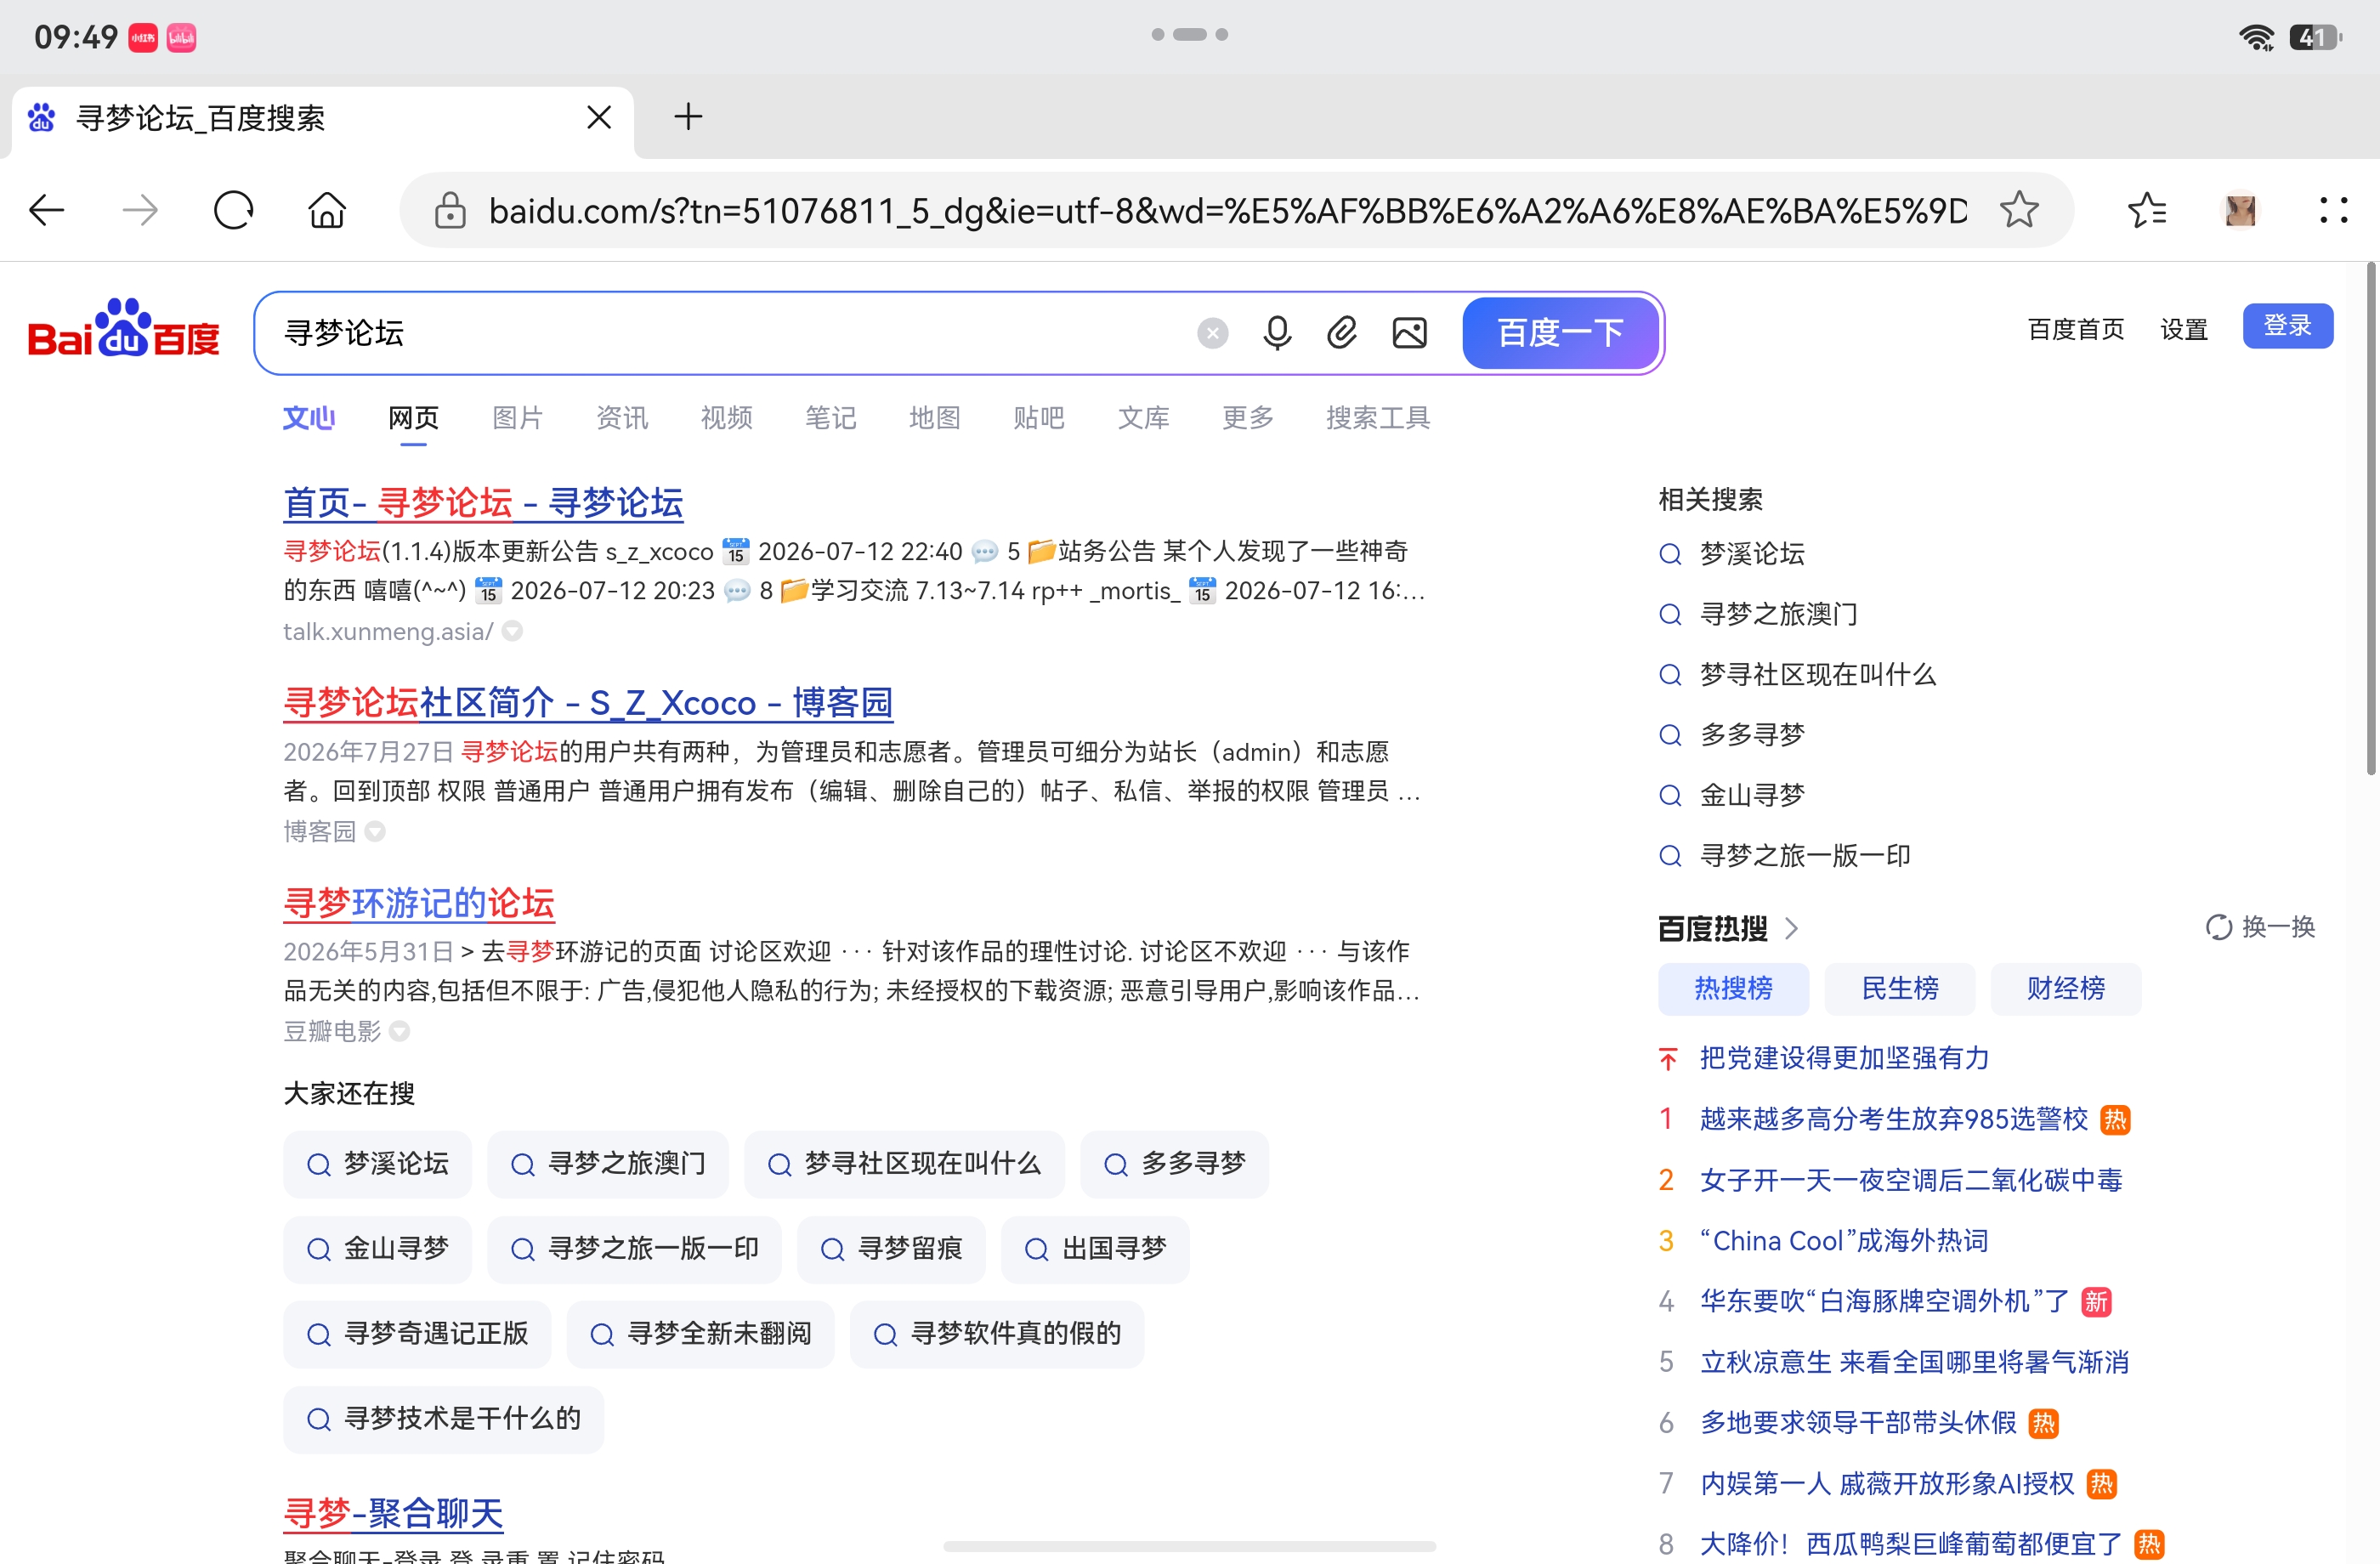
Task: Open hot topic 多地要求领导干部带头休假
Action: point(1858,1423)
